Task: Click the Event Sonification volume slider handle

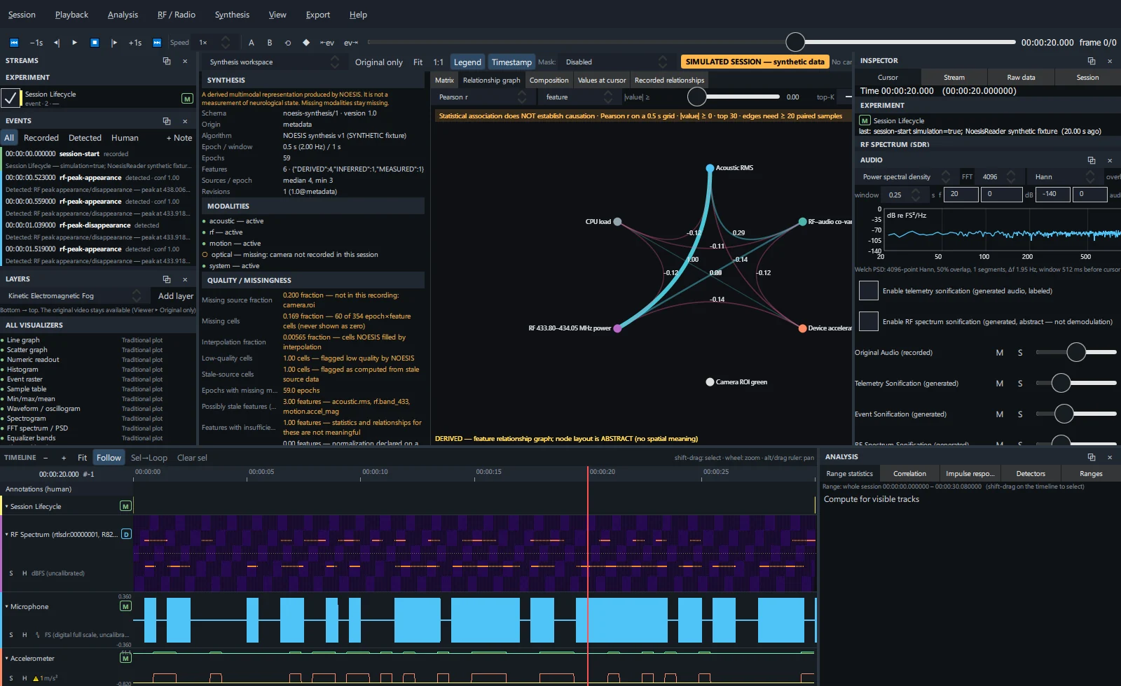Action: [1064, 414]
